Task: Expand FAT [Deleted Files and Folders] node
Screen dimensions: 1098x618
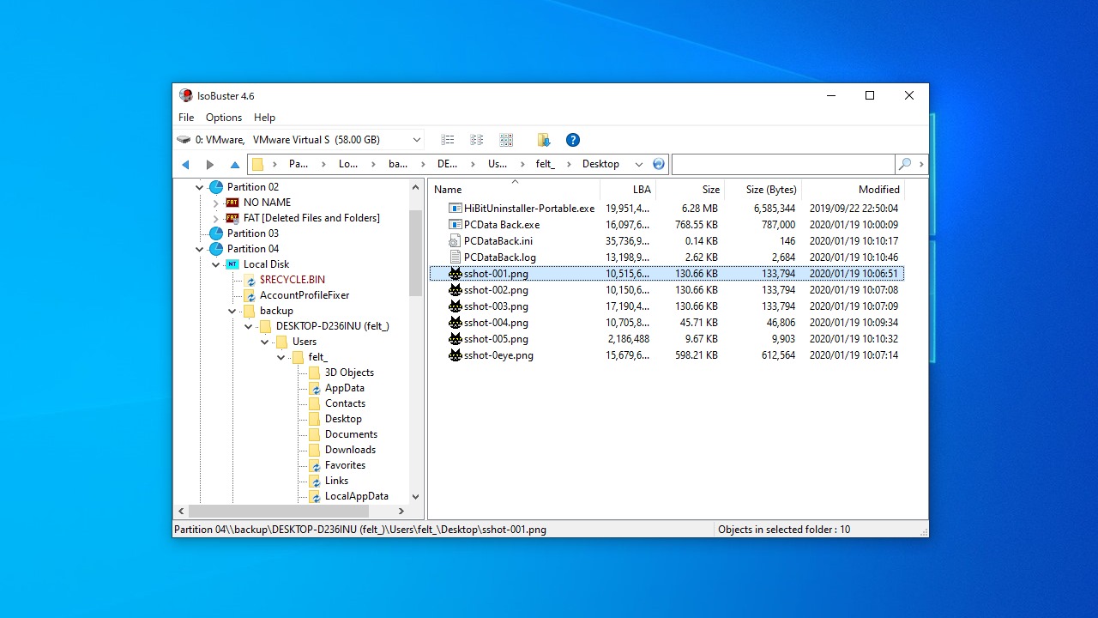Action: point(216,218)
